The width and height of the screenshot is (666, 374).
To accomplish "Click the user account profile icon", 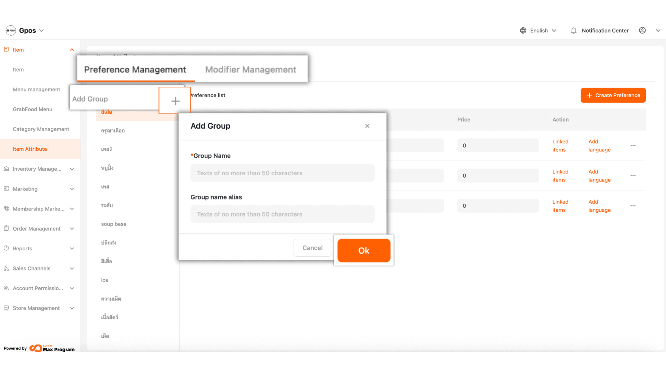I will click(642, 30).
